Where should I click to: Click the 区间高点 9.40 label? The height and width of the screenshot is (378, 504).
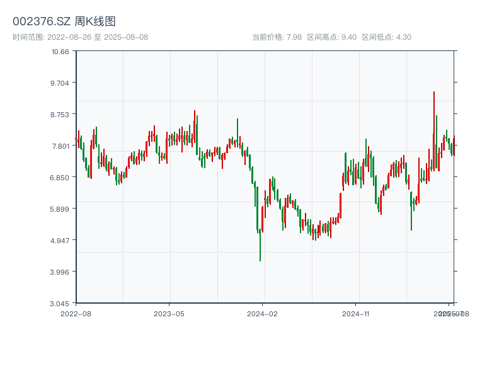331,37
